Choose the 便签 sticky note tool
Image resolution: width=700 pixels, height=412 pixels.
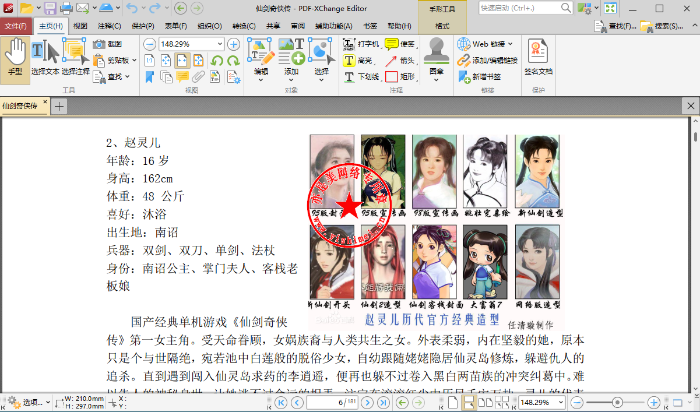[400, 44]
